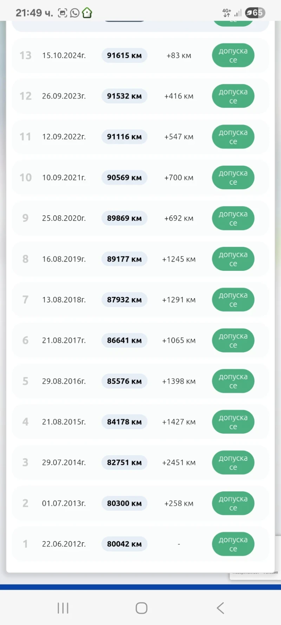Click the green button for 15.10.2024 inspection
The width and height of the screenshot is (281, 625).
pyautogui.click(x=233, y=56)
